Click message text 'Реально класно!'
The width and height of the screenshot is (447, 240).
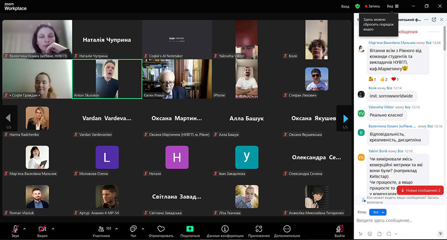386,115
